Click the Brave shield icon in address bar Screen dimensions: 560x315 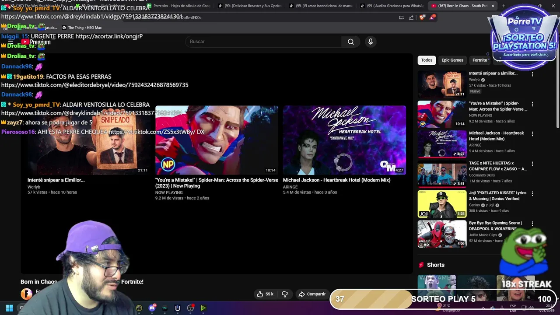pos(422,17)
